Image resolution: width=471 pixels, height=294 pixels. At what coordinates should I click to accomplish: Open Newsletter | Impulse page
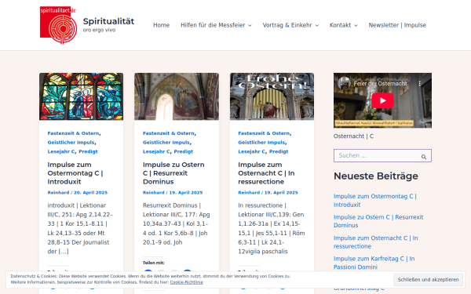[x=397, y=25]
